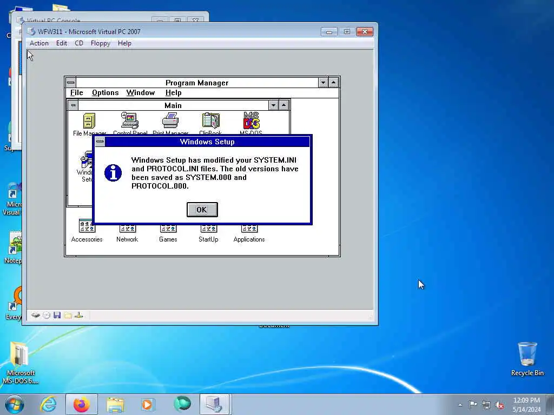Open the File Manager icon in Main

pyautogui.click(x=89, y=121)
